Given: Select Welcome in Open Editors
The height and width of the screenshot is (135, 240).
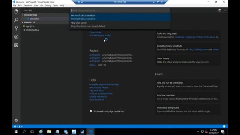Looking at the screenshot, I should [34, 19].
